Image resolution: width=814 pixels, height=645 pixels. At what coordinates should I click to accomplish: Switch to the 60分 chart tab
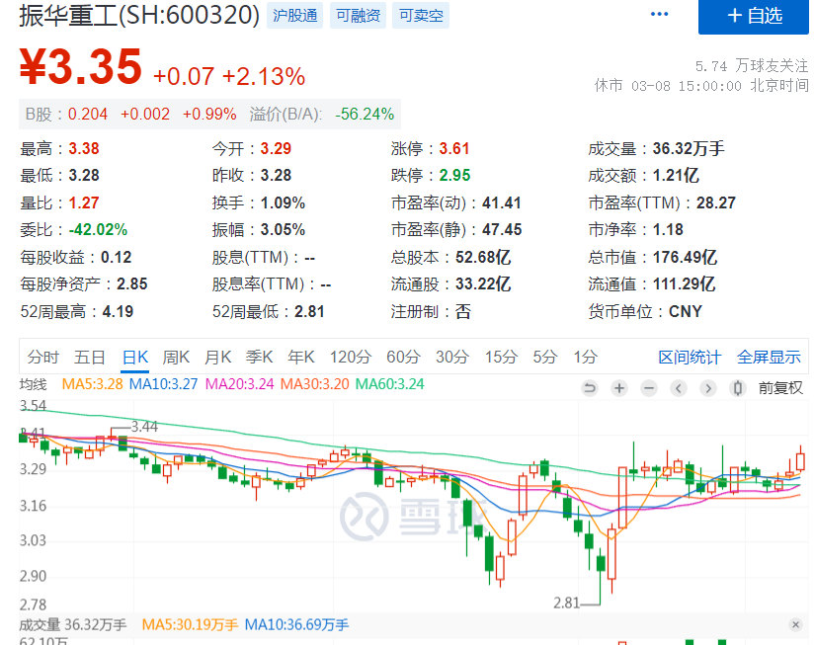(403, 357)
